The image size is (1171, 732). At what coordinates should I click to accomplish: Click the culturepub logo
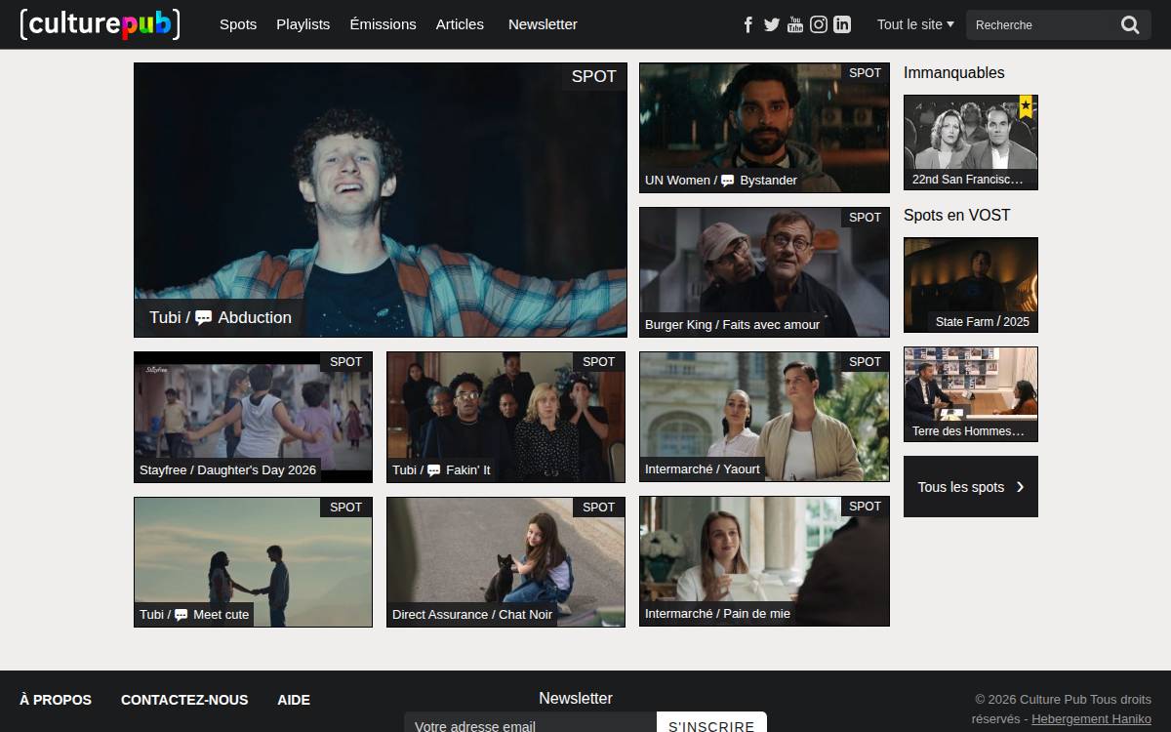(x=100, y=24)
